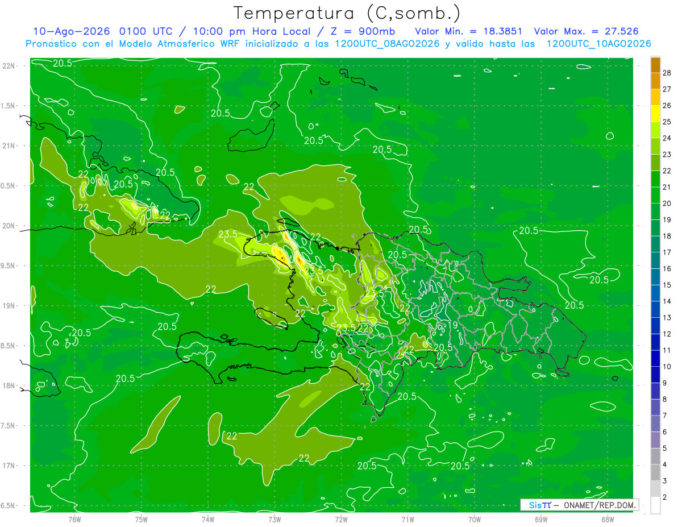Click the 7.5N latitude axis label
The image size is (682, 527).
coord(9,425)
